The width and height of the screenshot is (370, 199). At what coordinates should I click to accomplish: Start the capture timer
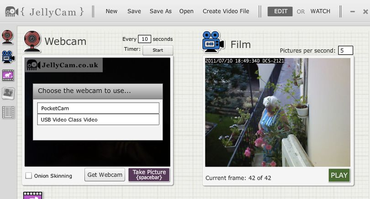(x=158, y=50)
